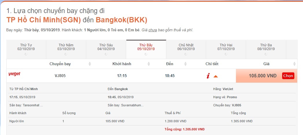Switch to Thứ Năm 03/10/2019 tab
The width and height of the screenshot is (303, 135).
click(x=66, y=47)
